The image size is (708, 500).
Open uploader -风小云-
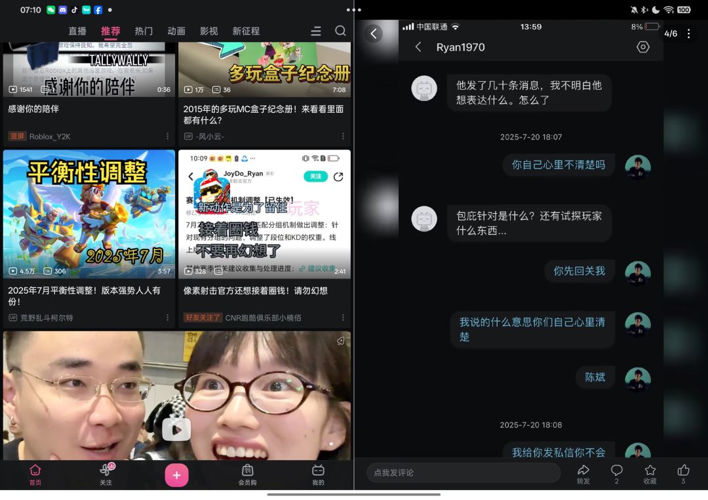coord(210,136)
